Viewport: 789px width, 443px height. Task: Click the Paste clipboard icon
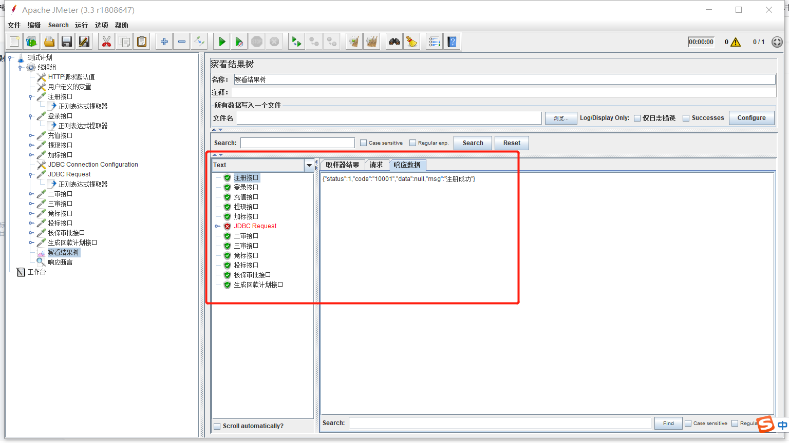(x=142, y=42)
